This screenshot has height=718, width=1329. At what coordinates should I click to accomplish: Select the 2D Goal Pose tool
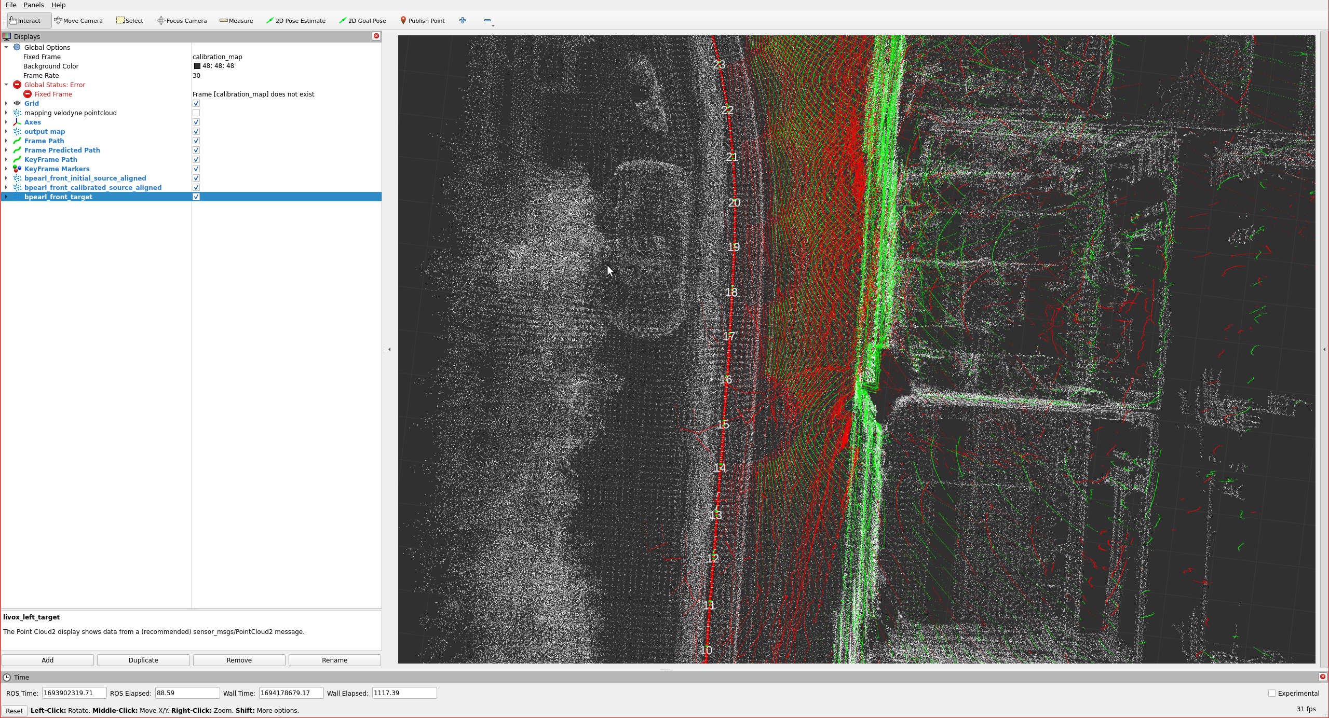point(363,20)
